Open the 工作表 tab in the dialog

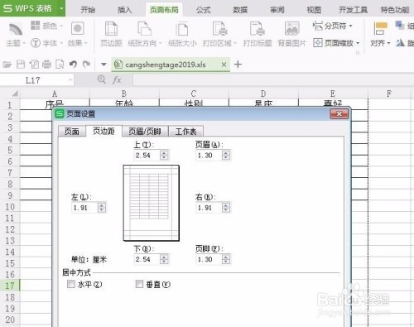pos(185,132)
